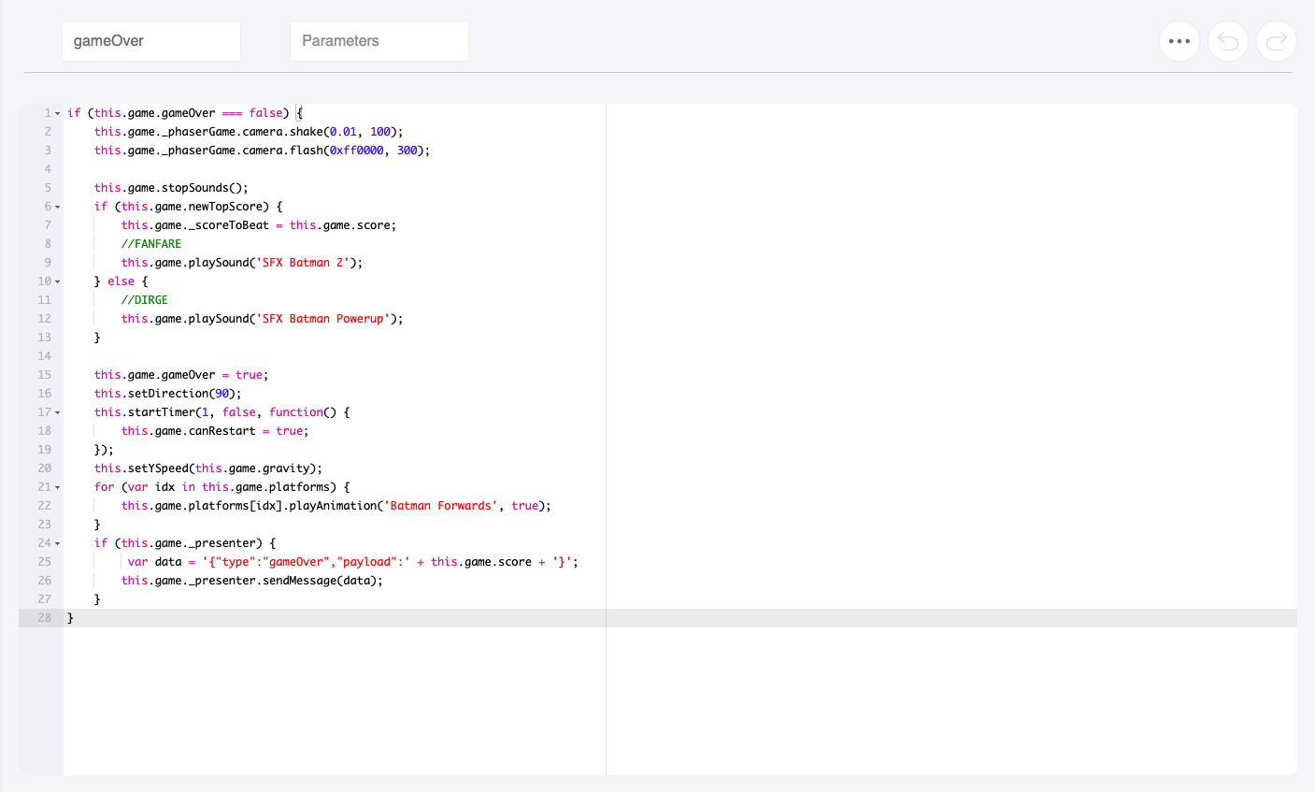Screen dimensions: 1315x792
Task: Click the gameOver = true statement on line 15
Action: 181,375
